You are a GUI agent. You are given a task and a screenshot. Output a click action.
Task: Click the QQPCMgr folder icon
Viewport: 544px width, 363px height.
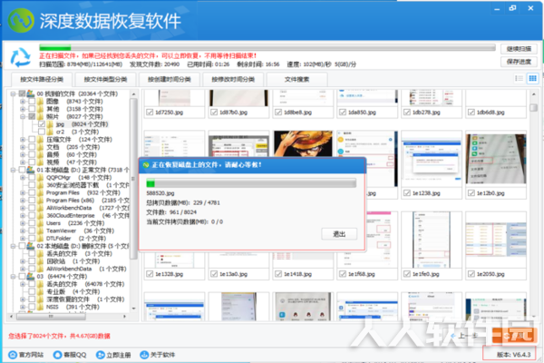tap(41, 178)
